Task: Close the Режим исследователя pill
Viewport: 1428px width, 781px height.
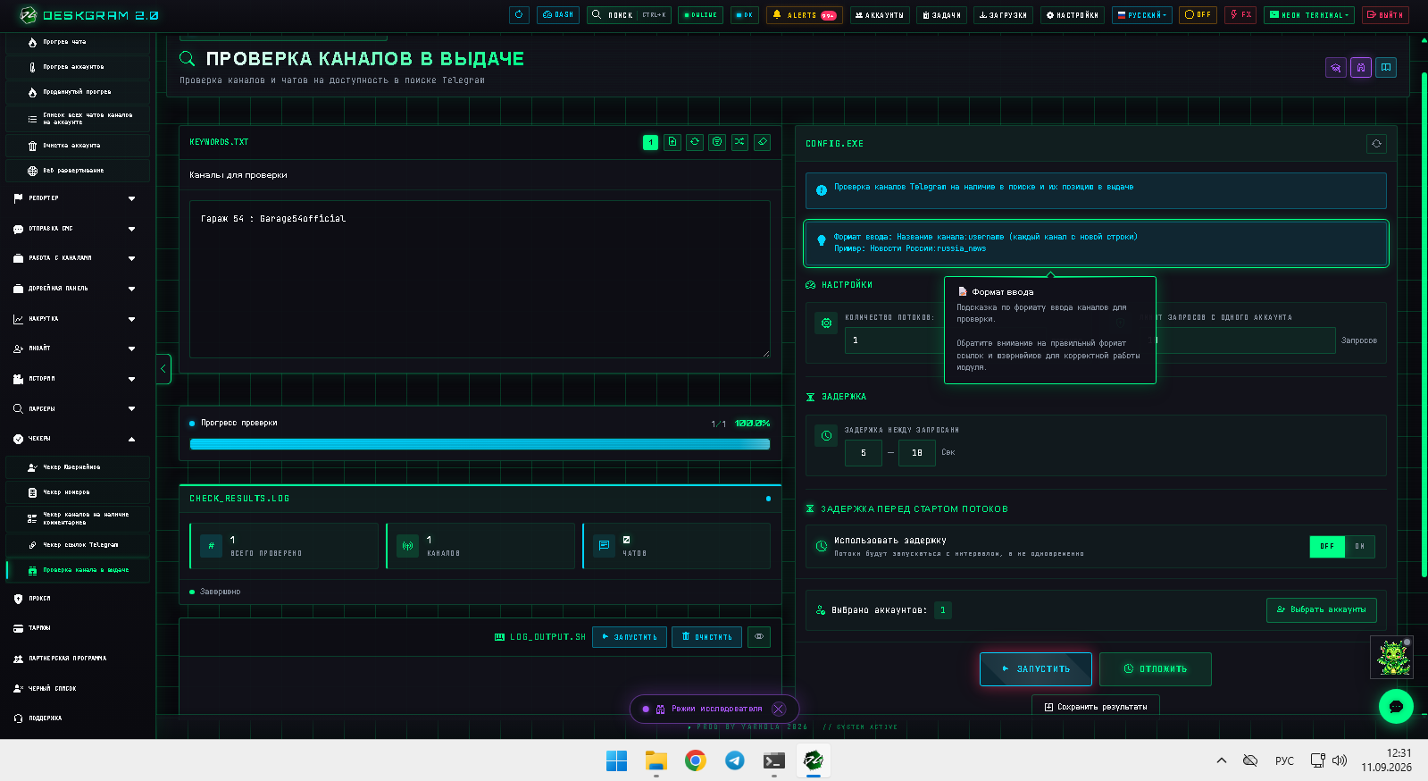Action: (x=779, y=709)
